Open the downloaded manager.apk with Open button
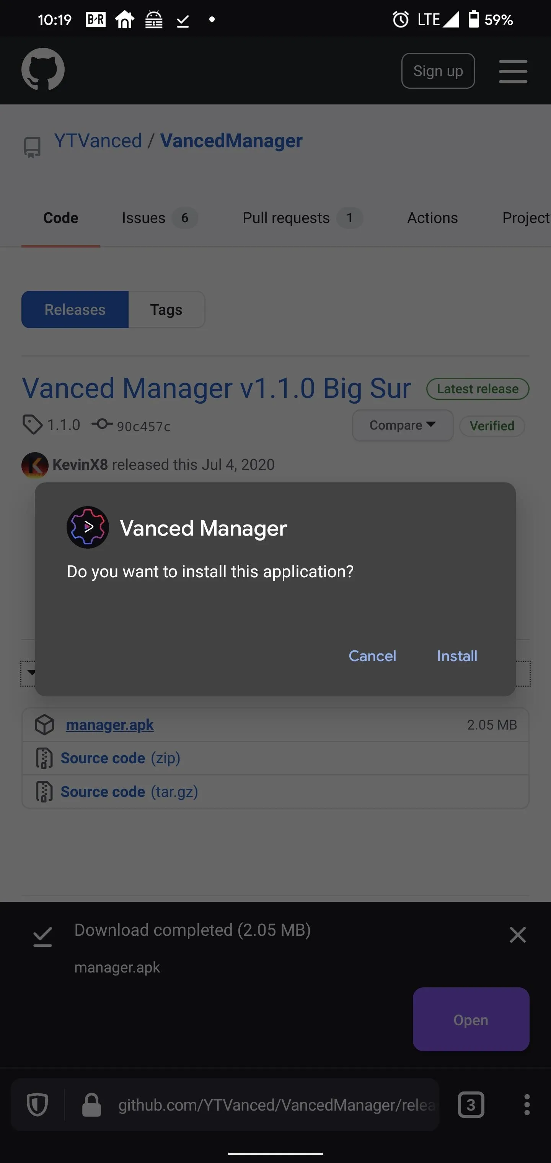 pyautogui.click(x=471, y=1020)
